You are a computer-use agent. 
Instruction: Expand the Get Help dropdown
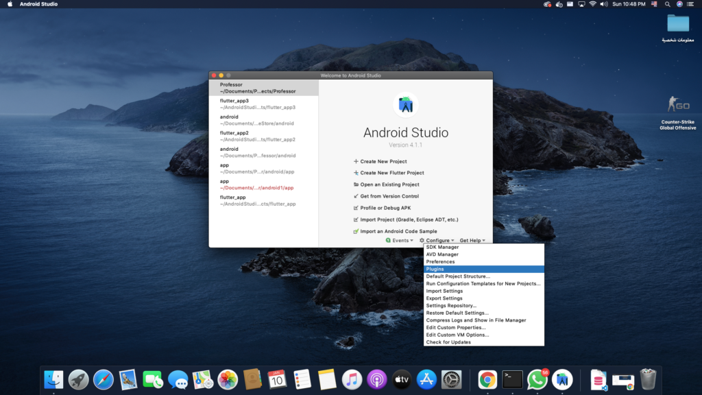472,241
